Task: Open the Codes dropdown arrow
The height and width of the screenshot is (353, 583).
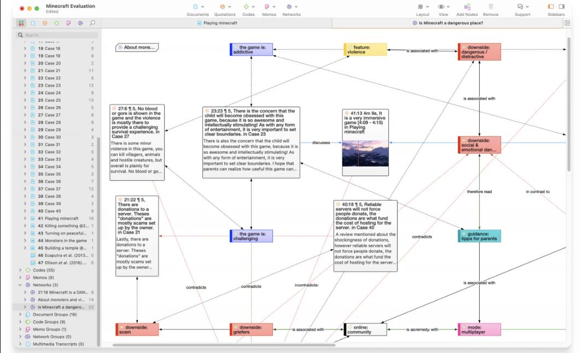Action: pos(253,7)
